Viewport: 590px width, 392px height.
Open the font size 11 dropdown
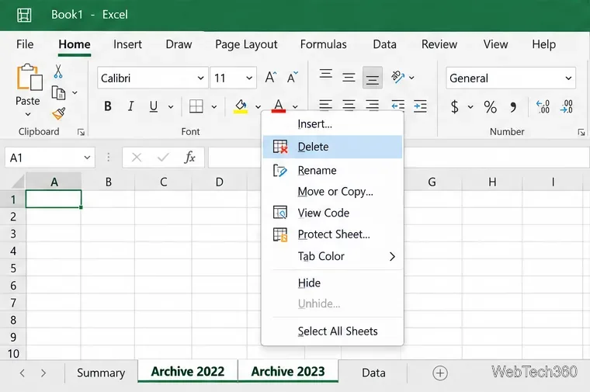point(249,78)
